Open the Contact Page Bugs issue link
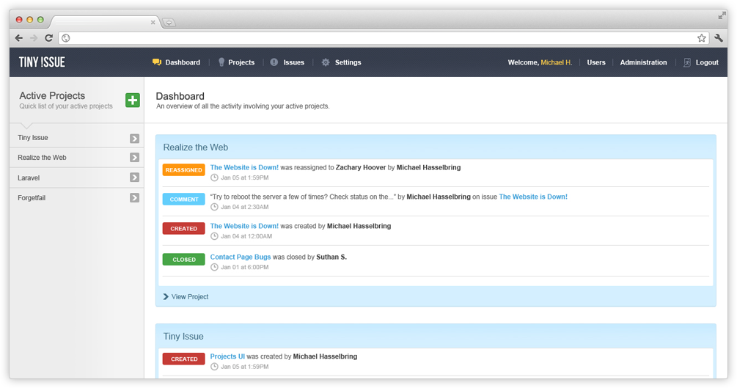 [240, 257]
